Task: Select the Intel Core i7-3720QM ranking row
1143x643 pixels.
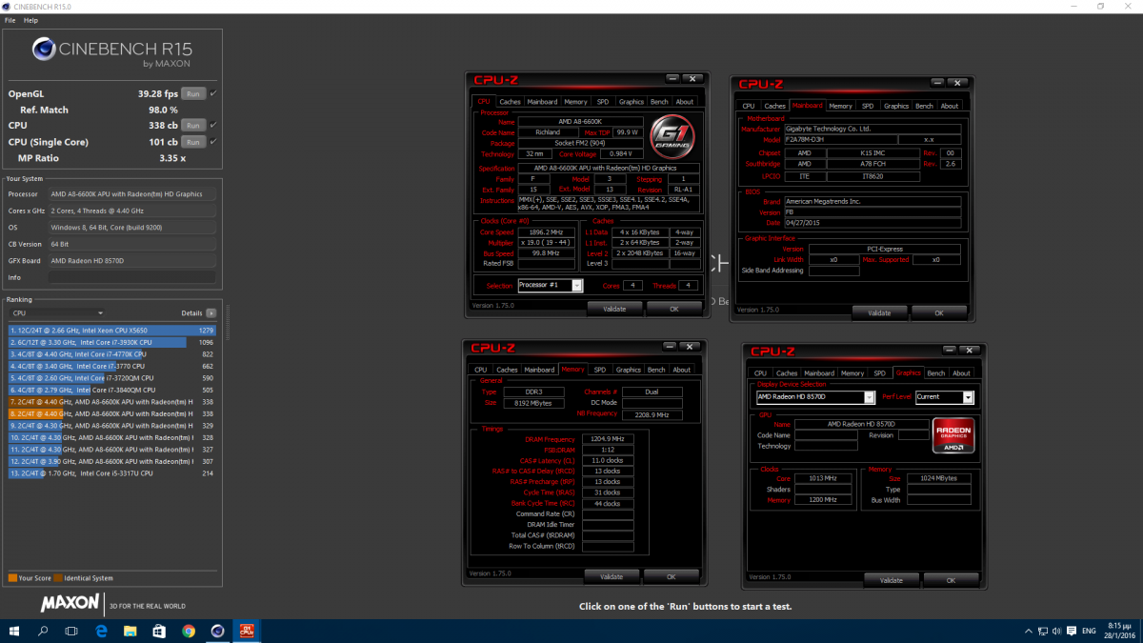Action: pyautogui.click(x=112, y=378)
